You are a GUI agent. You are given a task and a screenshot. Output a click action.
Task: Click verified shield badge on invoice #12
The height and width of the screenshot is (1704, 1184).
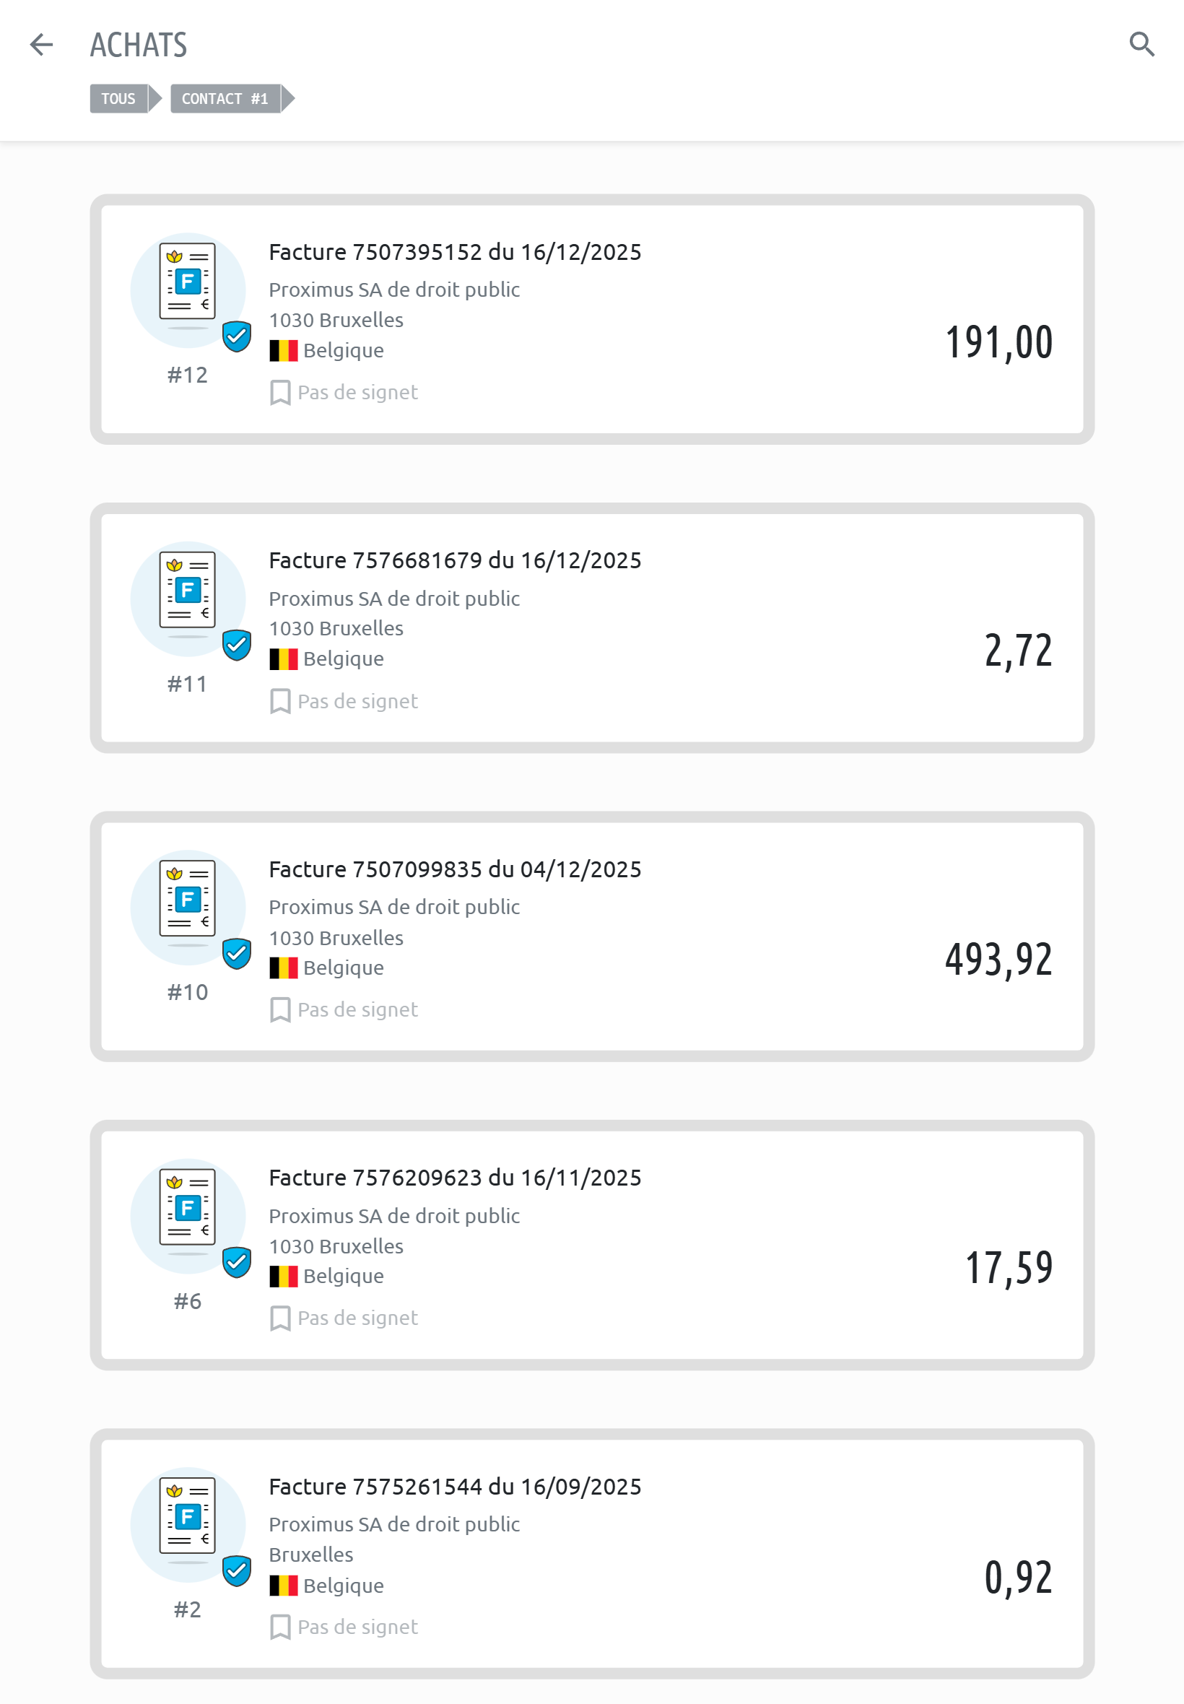tap(237, 336)
